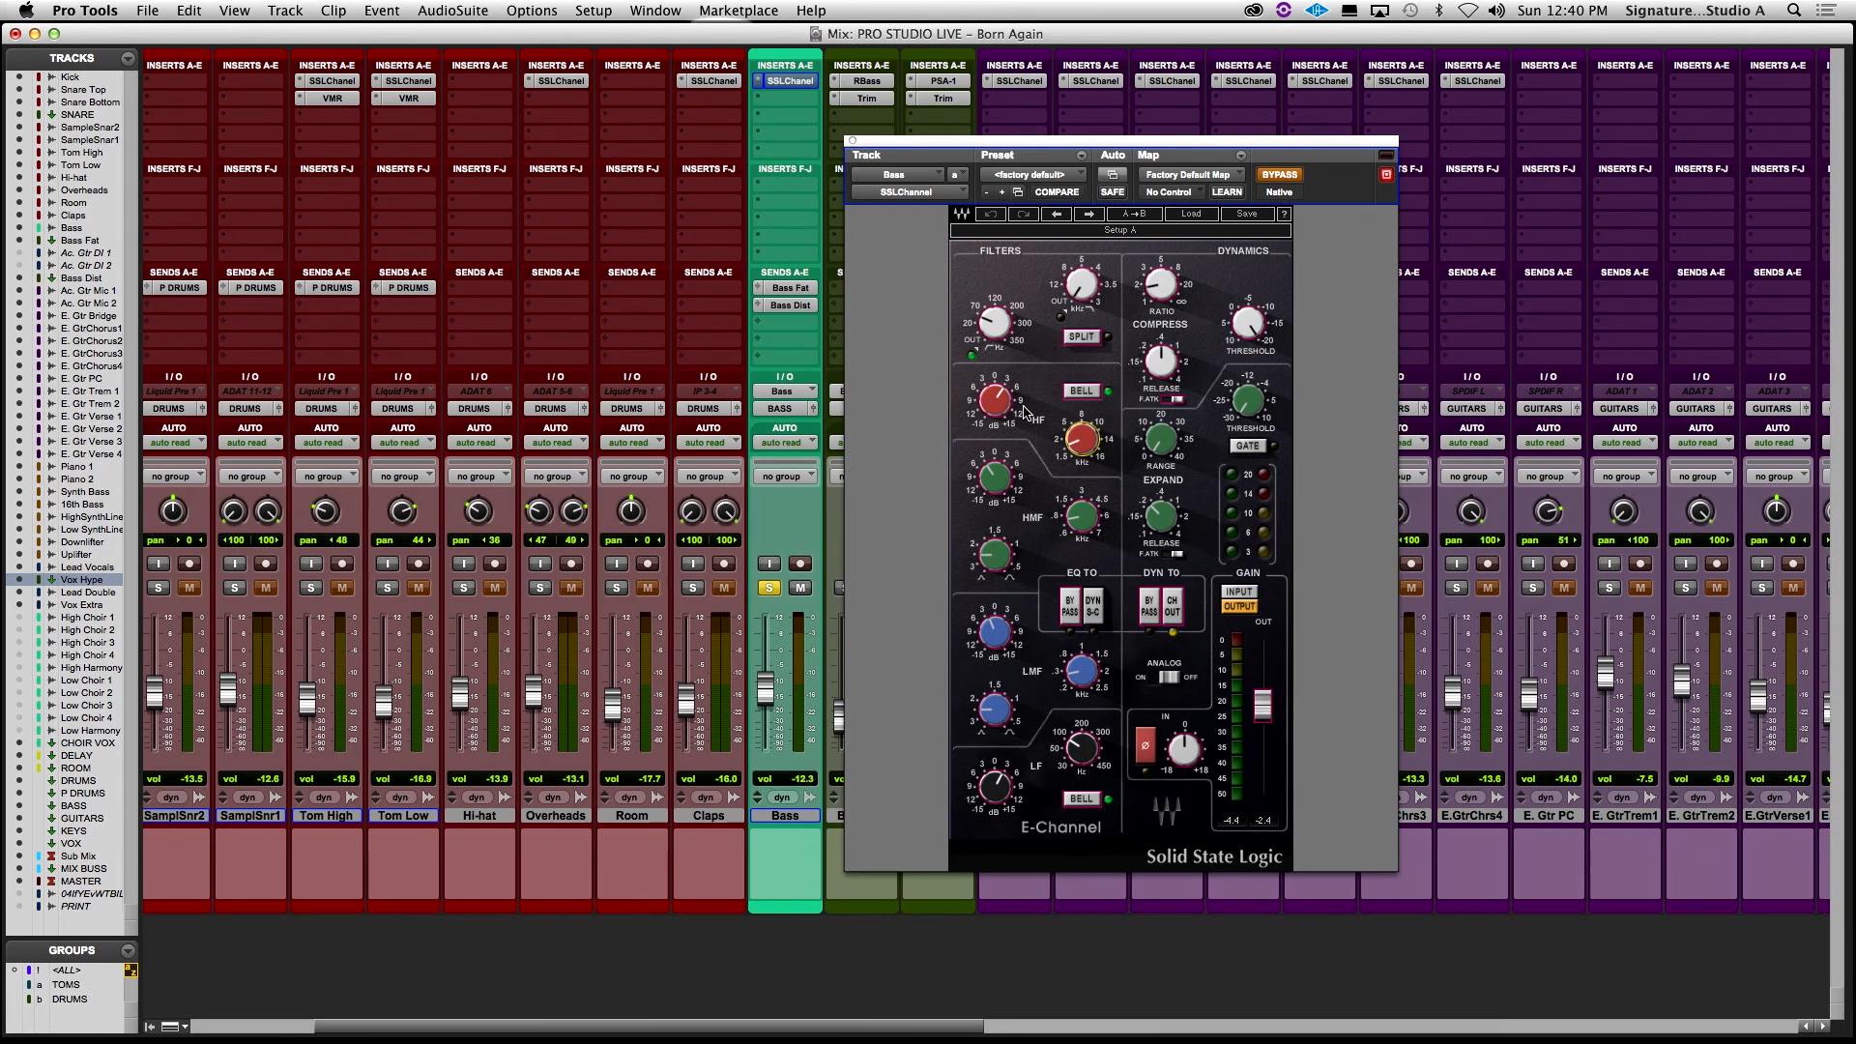Open the Tracks list options menu icon

tap(128, 59)
